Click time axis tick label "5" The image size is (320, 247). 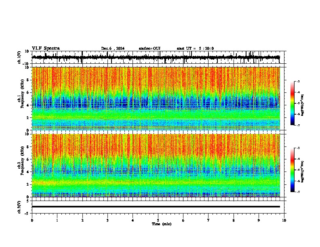pyautogui.click(x=158, y=220)
